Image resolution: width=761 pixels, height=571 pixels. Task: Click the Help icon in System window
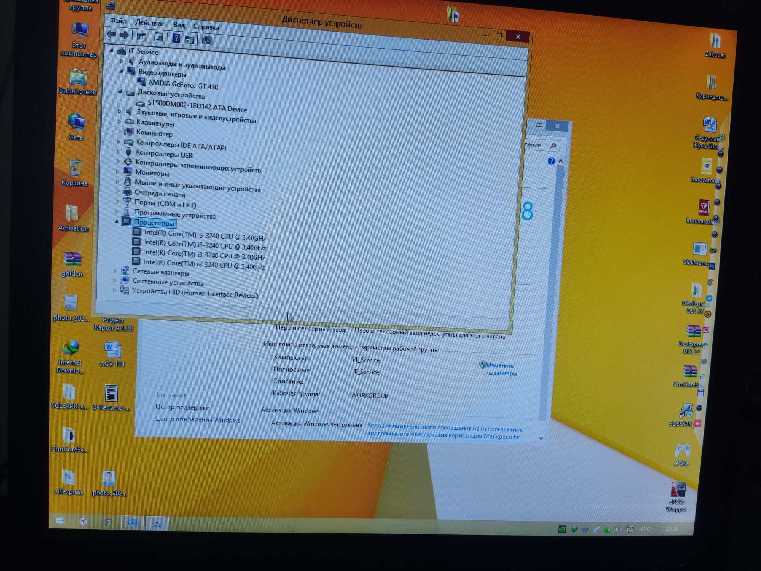(x=551, y=161)
